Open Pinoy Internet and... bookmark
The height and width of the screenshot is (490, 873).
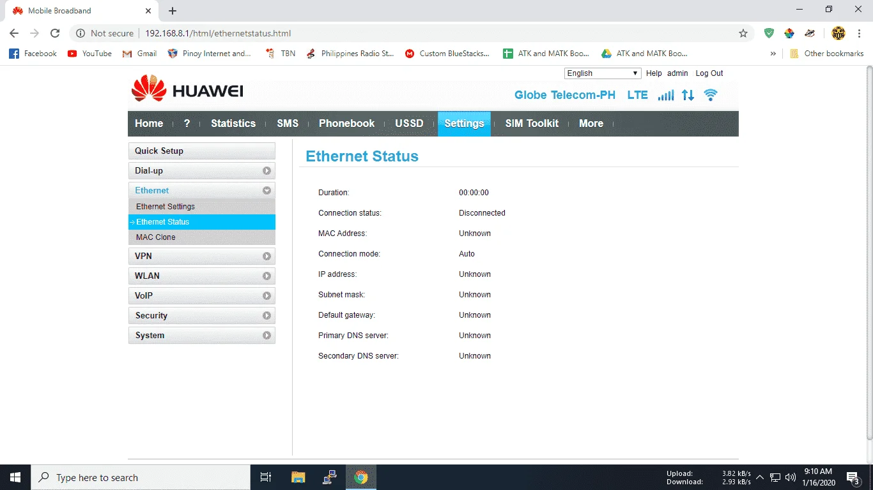tap(209, 54)
